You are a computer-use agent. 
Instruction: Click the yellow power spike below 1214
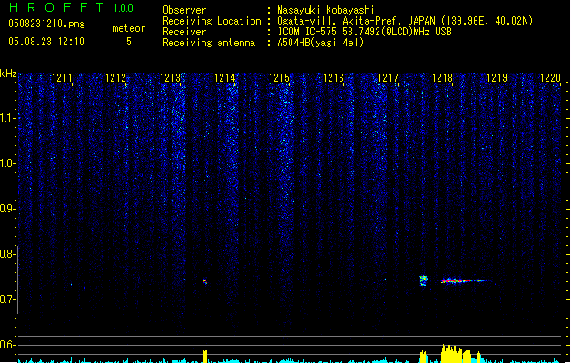[x=205, y=357]
